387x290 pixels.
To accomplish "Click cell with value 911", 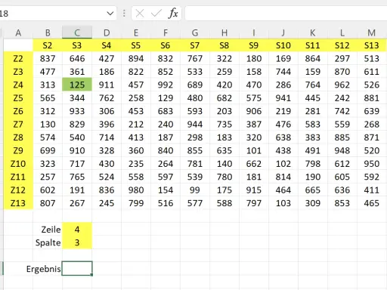I will tap(107, 85).
